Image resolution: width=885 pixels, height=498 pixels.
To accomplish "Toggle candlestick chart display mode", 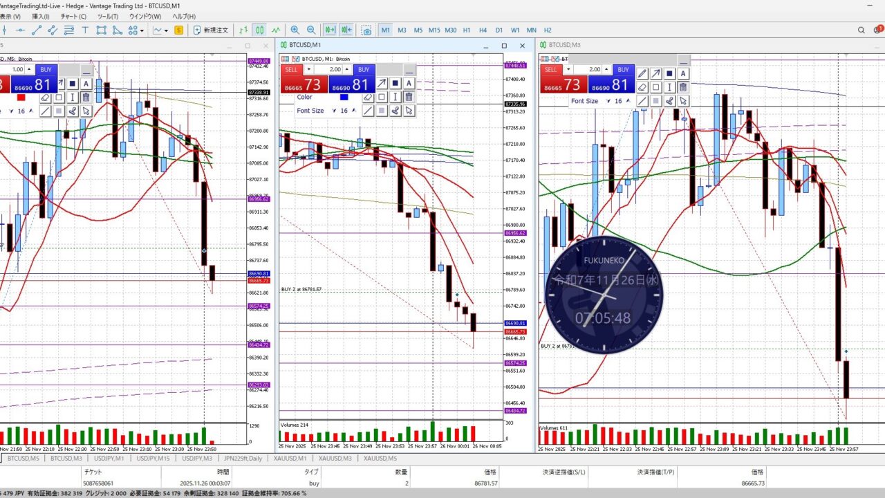I will point(259,30).
